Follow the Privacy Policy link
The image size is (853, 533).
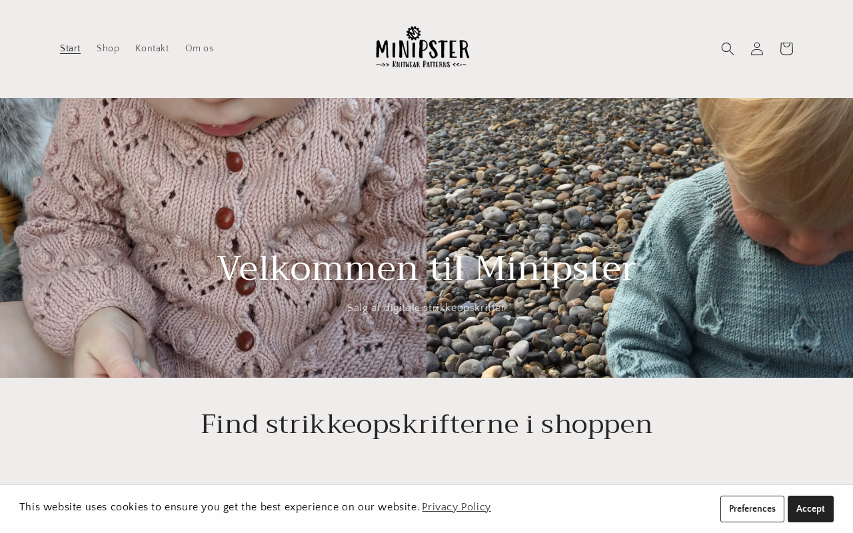coord(456,507)
